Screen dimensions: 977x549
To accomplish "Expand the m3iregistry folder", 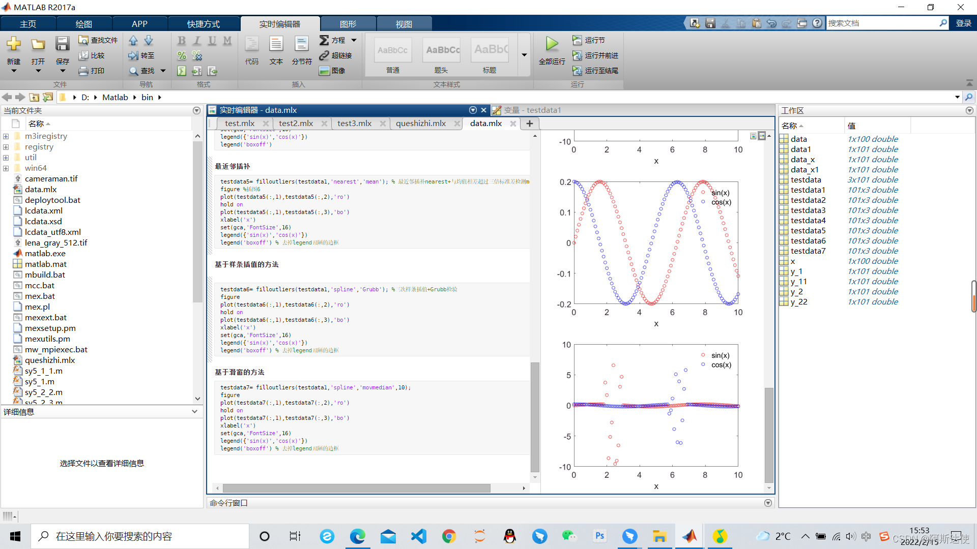I will tap(6, 136).
